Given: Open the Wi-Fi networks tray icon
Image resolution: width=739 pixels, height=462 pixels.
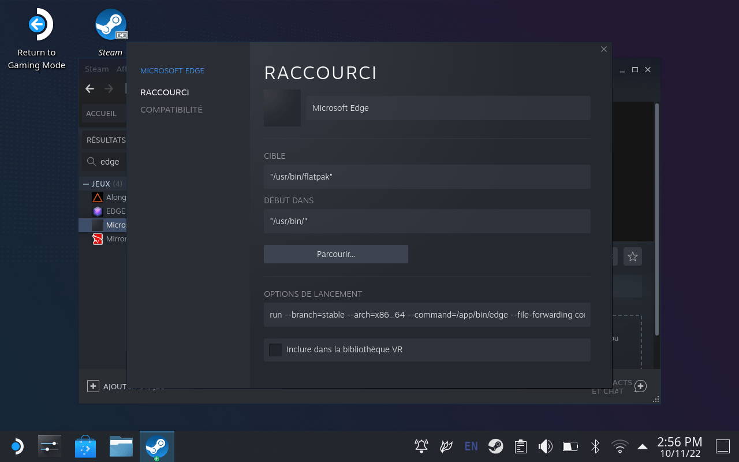Looking at the screenshot, I should tap(620, 446).
